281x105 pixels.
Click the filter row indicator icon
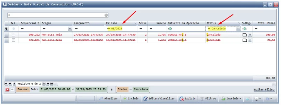click(6, 29)
